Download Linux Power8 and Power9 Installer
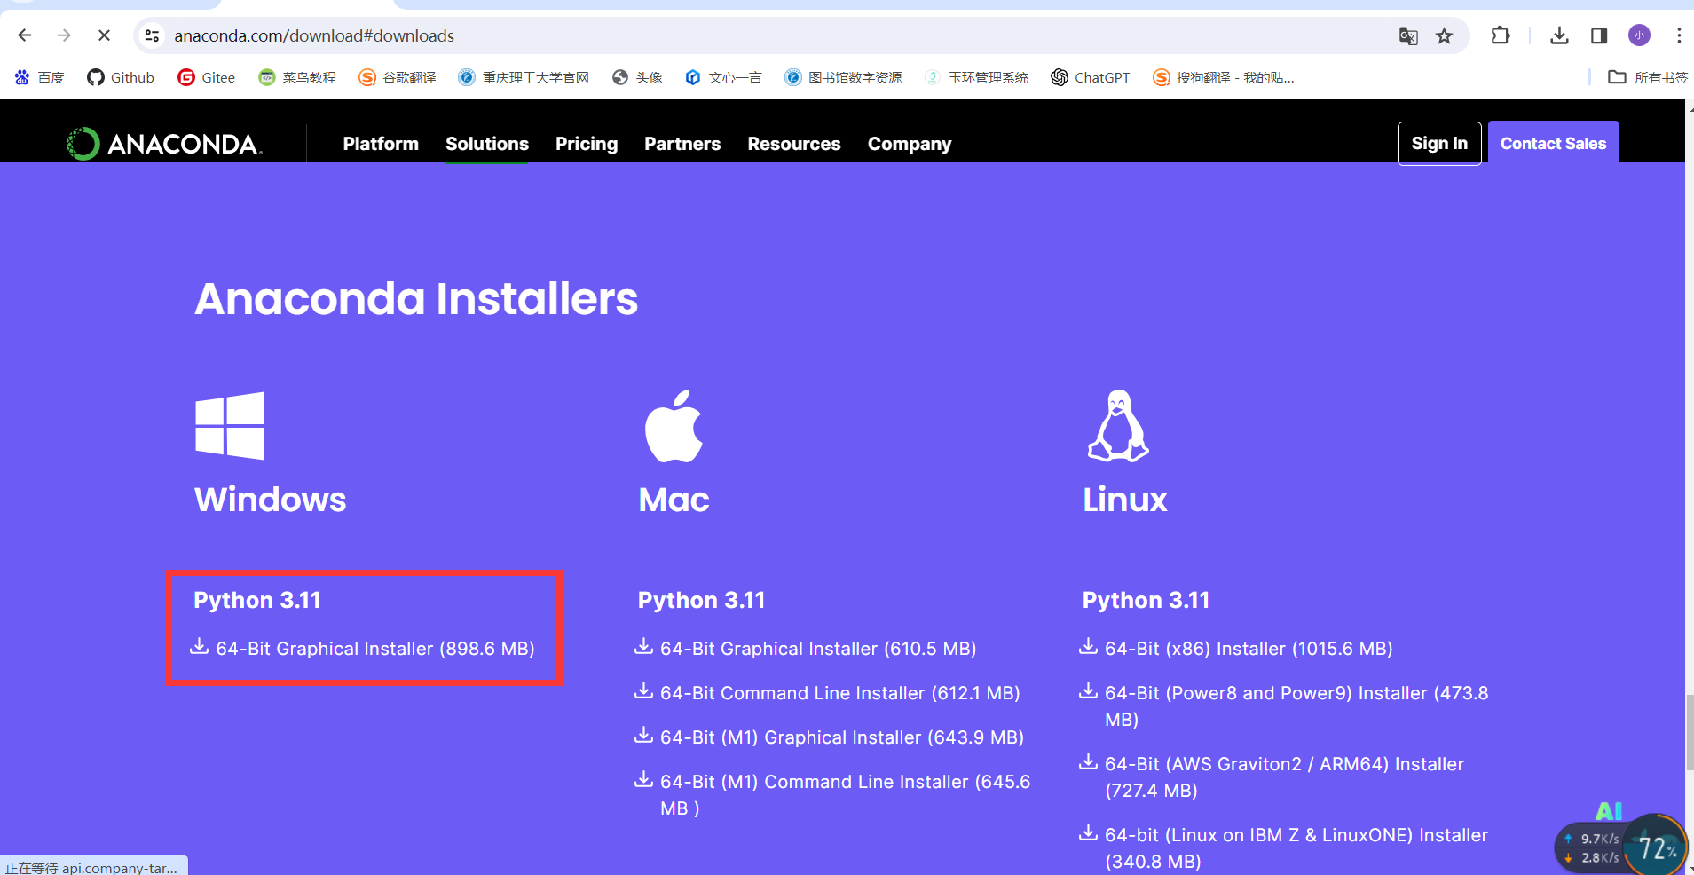The height and width of the screenshot is (875, 1694). (x=1284, y=706)
